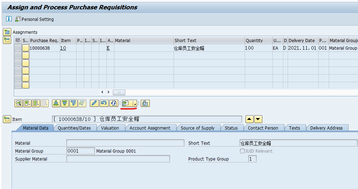The height and width of the screenshot is (189, 358).
Task: Click the yellow status button in first row
Action: coord(26,48)
